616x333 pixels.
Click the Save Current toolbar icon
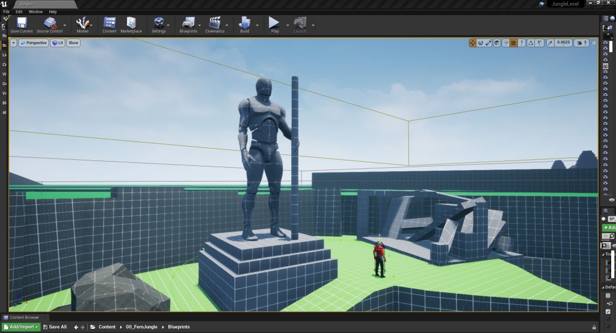click(x=22, y=23)
